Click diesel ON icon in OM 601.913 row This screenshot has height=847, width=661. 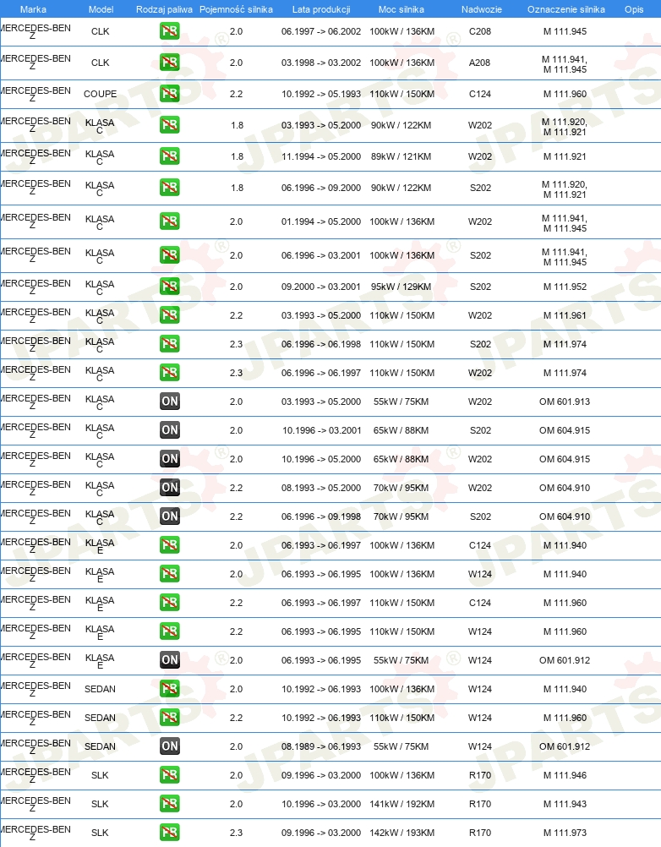click(170, 402)
